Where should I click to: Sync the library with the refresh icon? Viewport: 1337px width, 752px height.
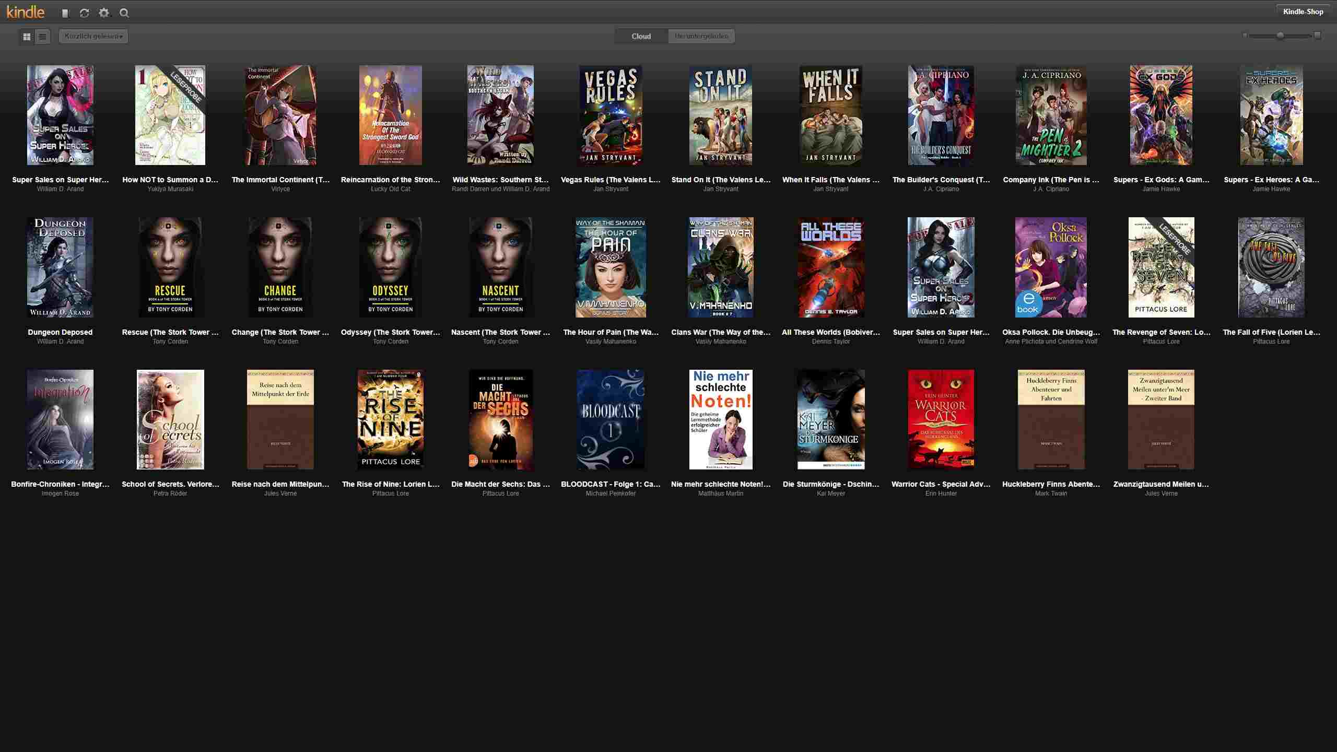[84, 13]
